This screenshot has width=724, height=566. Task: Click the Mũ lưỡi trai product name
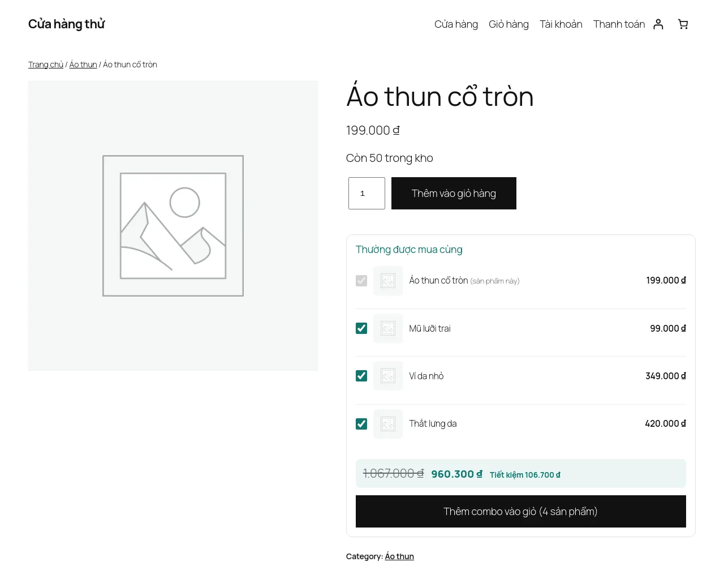pos(430,328)
